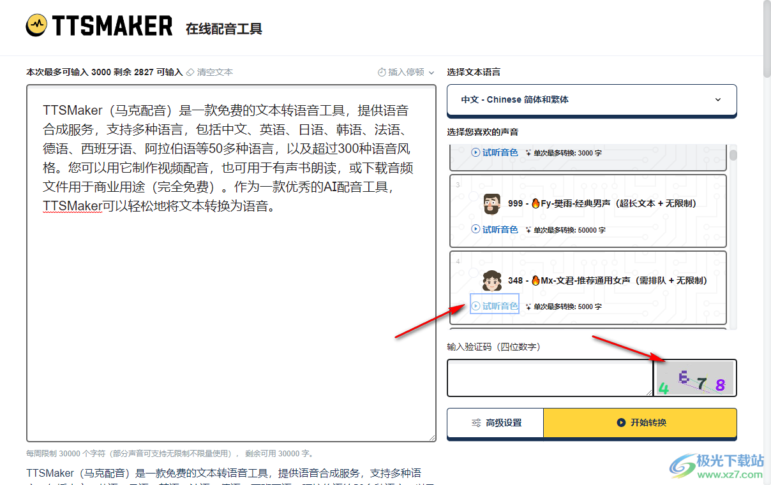Click the fire icon on voice 348
The width and height of the screenshot is (771, 485).
tap(535, 280)
